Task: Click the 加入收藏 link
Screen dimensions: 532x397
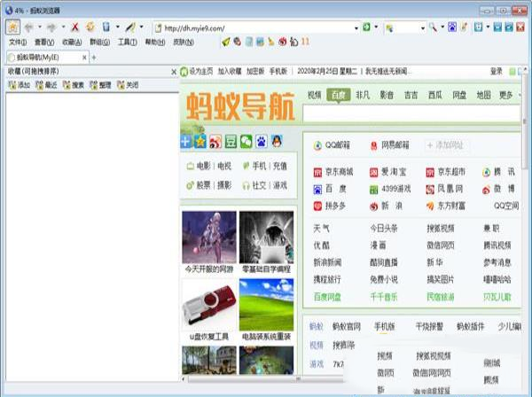Action: click(x=230, y=71)
